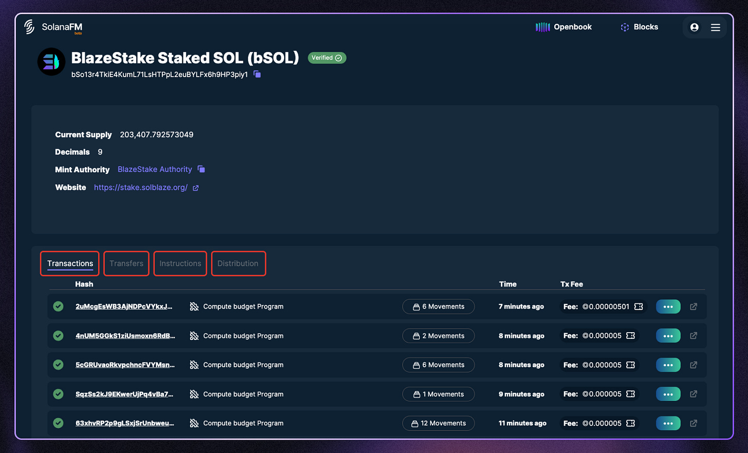The height and width of the screenshot is (453, 748).
Task: Show 6 Movements of 2uMcgEsWB3 transaction
Action: [x=438, y=306]
